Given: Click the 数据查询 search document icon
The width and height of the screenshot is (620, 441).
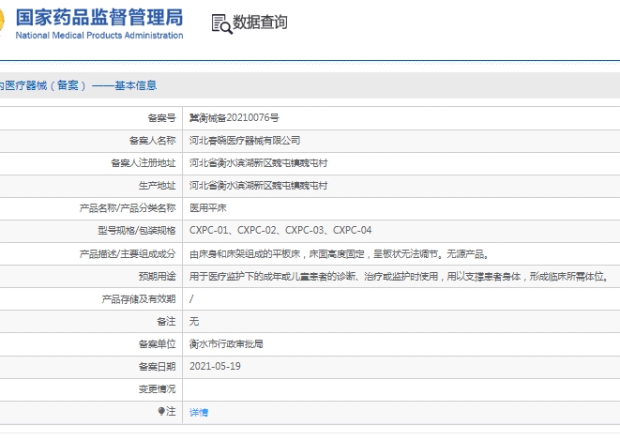Looking at the screenshot, I should point(221,23).
